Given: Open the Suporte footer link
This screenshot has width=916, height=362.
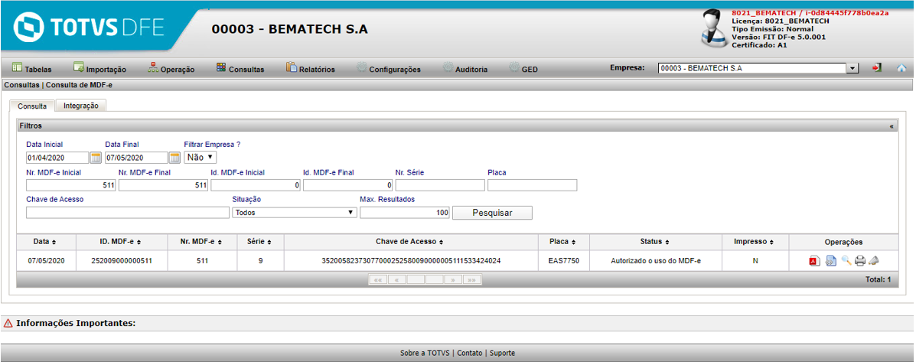Looking at the screenshot, I should 503,353.
